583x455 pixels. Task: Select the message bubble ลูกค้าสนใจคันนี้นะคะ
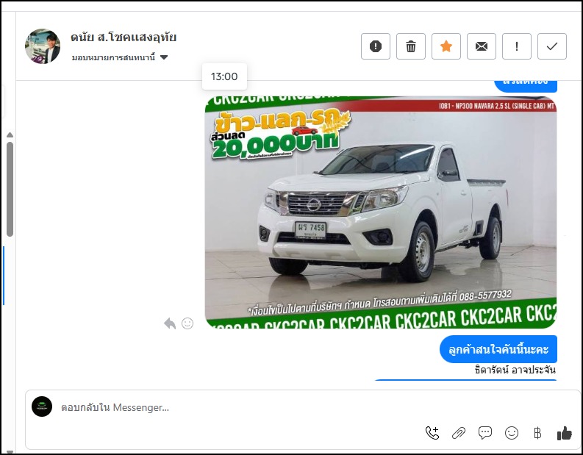498,349
